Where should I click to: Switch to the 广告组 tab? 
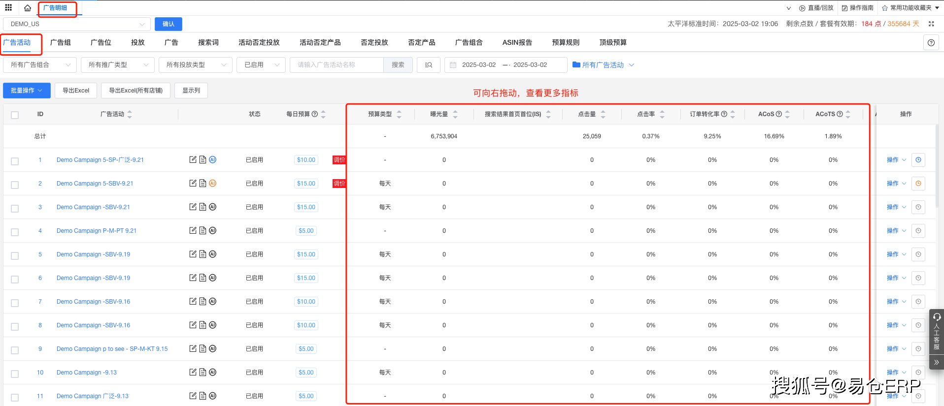(61, 43)
